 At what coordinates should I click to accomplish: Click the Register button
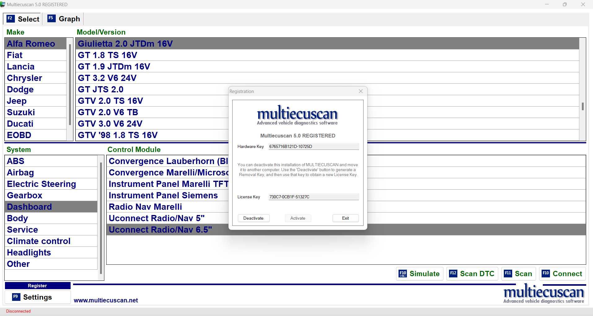[x=37, y=286]
